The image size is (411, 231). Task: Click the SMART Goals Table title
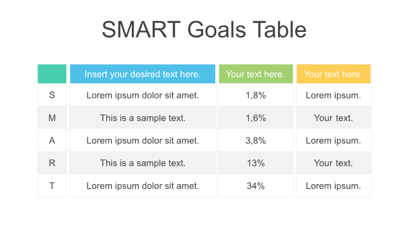204,30
